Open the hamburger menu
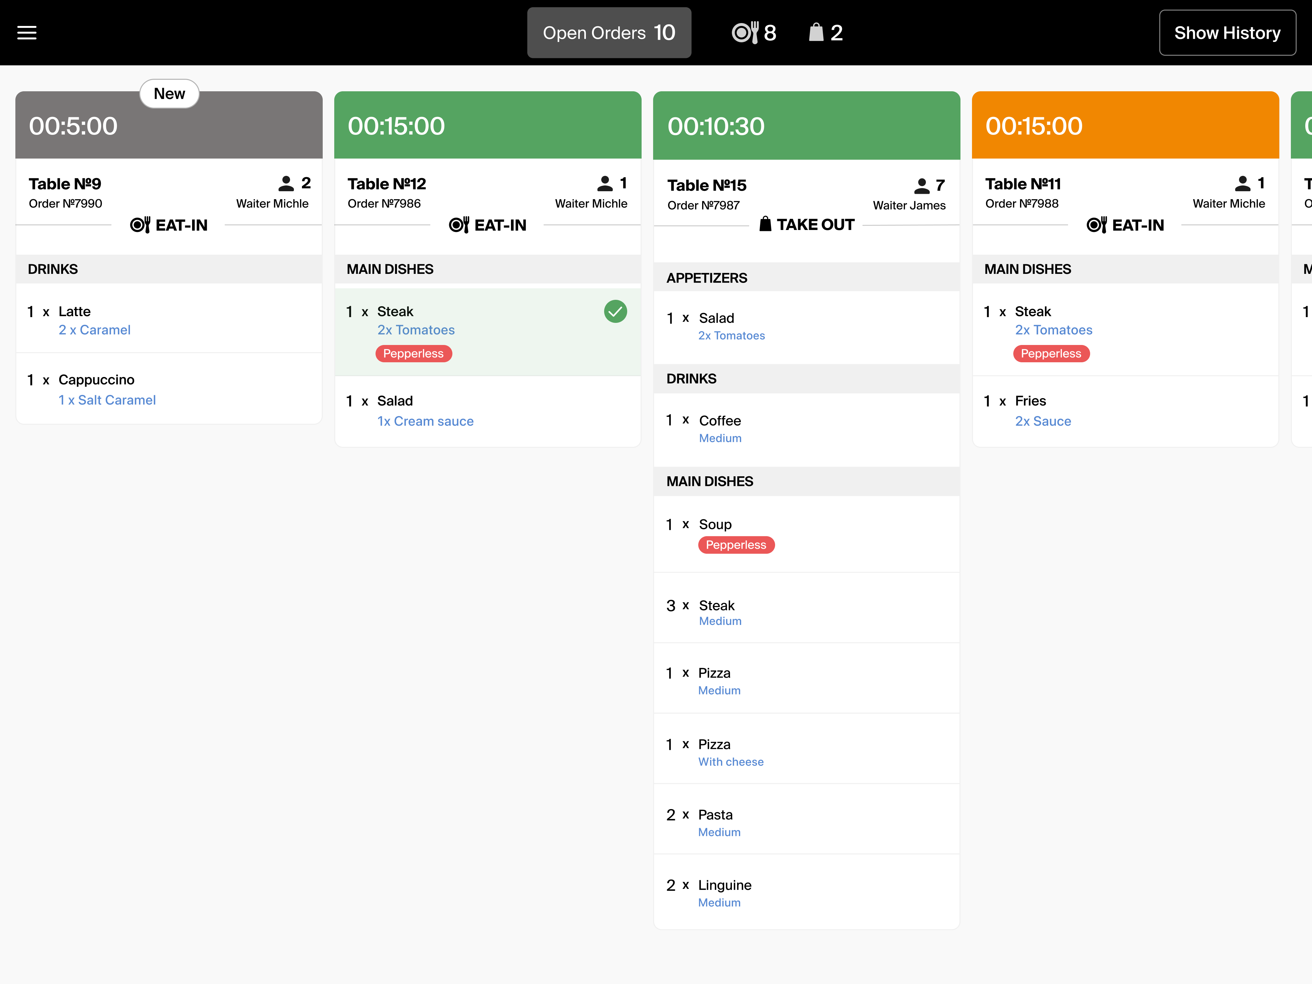1312x984 pixels. click(27, 33)
